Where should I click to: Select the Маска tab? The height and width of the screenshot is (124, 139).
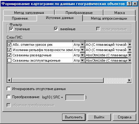pyautogui.click(x=119, y=13)
